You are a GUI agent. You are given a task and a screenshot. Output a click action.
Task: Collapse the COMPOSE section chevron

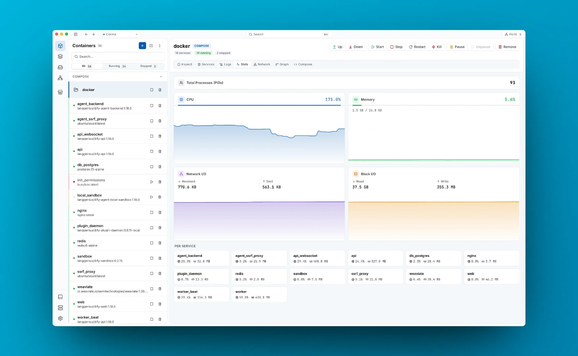(161, 76)
